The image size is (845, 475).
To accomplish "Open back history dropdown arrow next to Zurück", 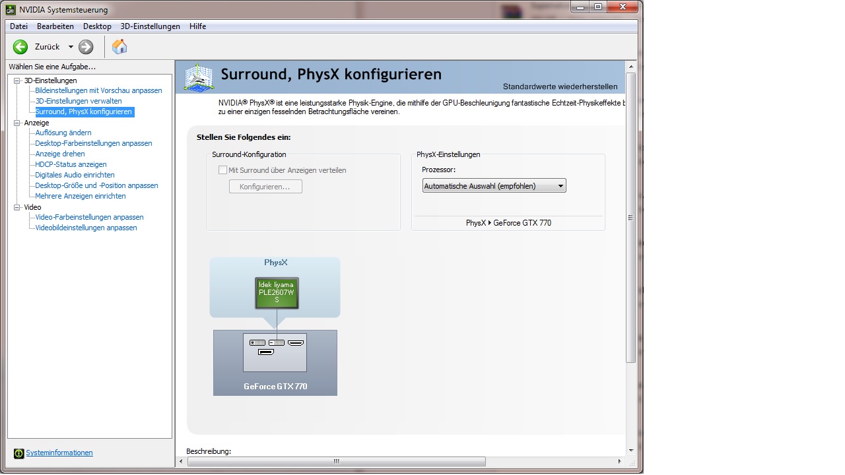I will pos(71,47).
